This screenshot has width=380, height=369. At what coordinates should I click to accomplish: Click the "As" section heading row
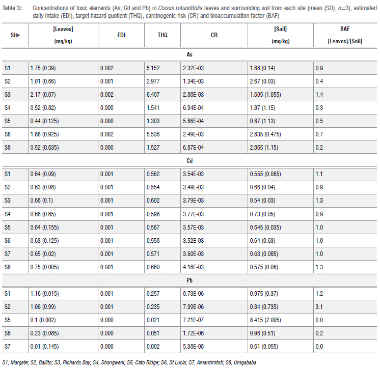[x=189, y=54]
